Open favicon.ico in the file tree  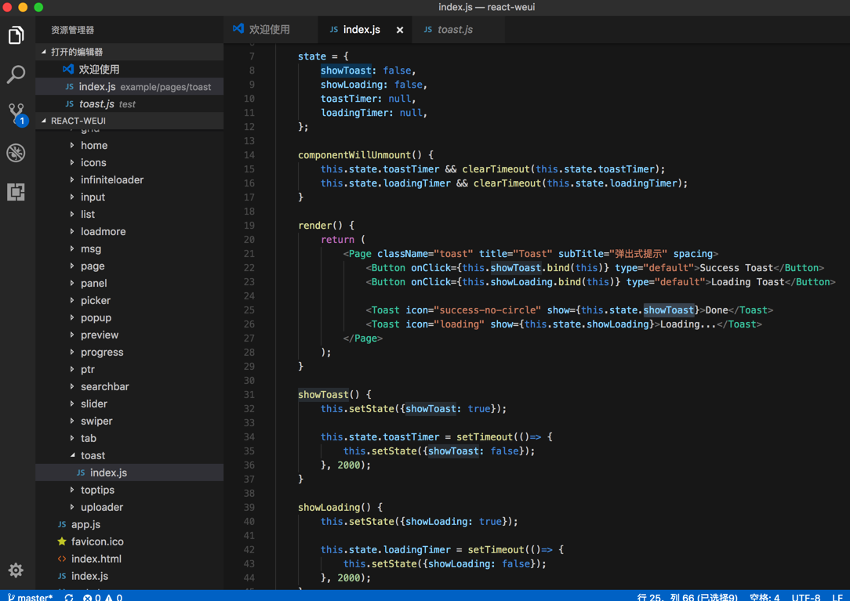97,541
